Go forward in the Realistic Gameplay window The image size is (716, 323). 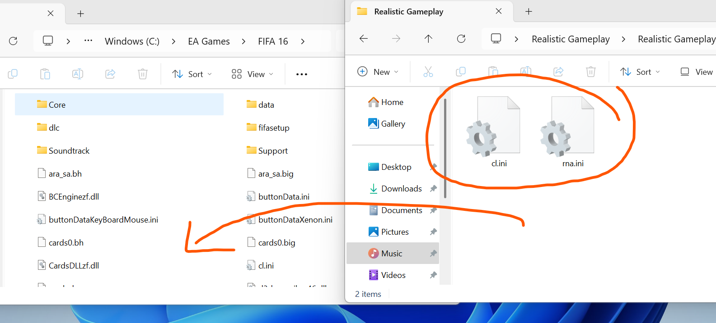[x=396, y=39]
